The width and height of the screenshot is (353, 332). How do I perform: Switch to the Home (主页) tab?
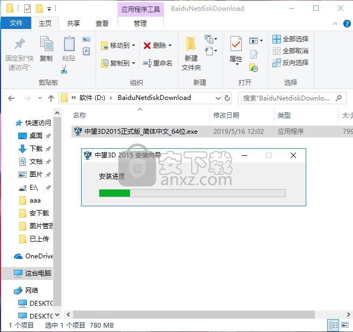coord(45,24)
